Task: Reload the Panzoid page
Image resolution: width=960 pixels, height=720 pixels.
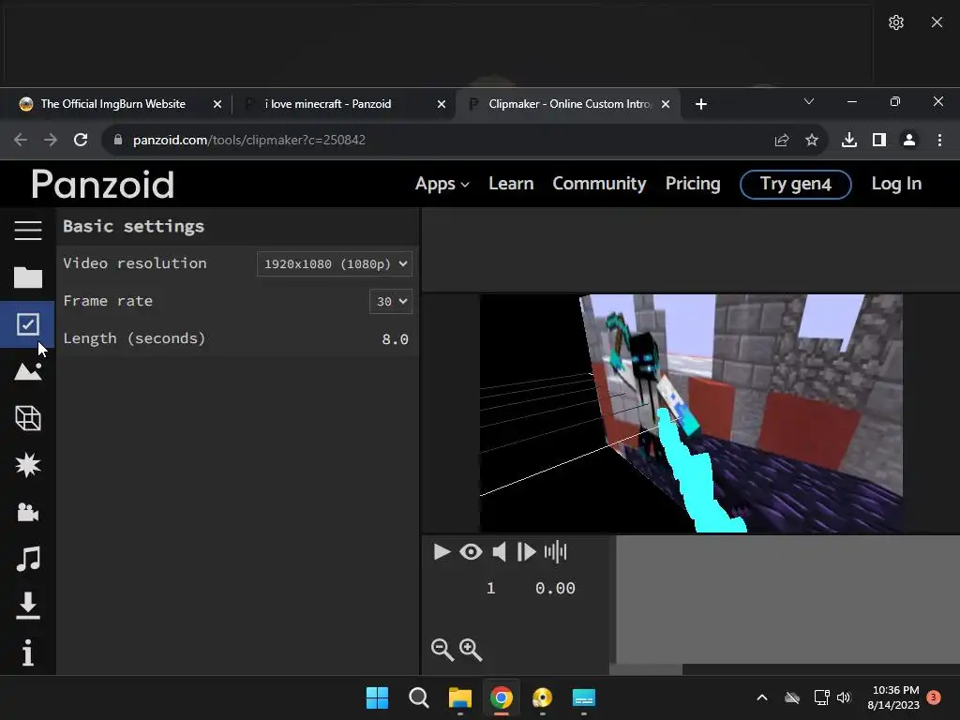Action: pos(81,141)
